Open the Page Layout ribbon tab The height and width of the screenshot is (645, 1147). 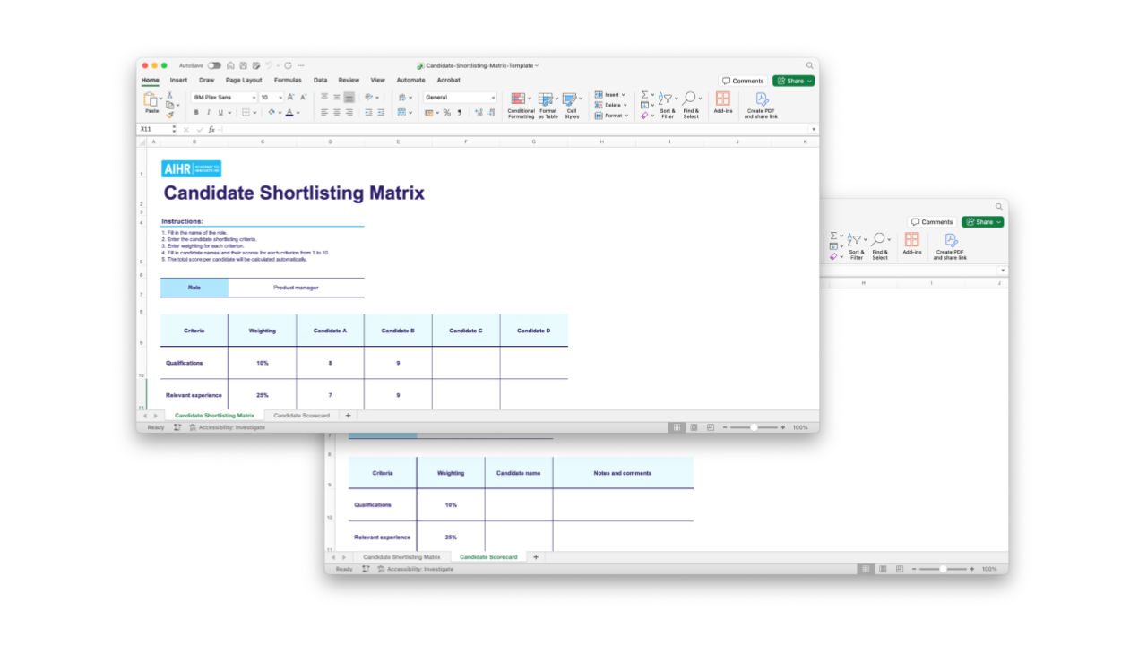(x=244, y=80)
